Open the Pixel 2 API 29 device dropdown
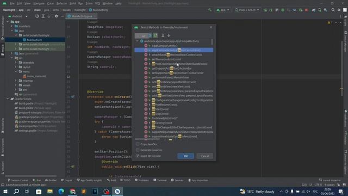 [x=247, y=10]
